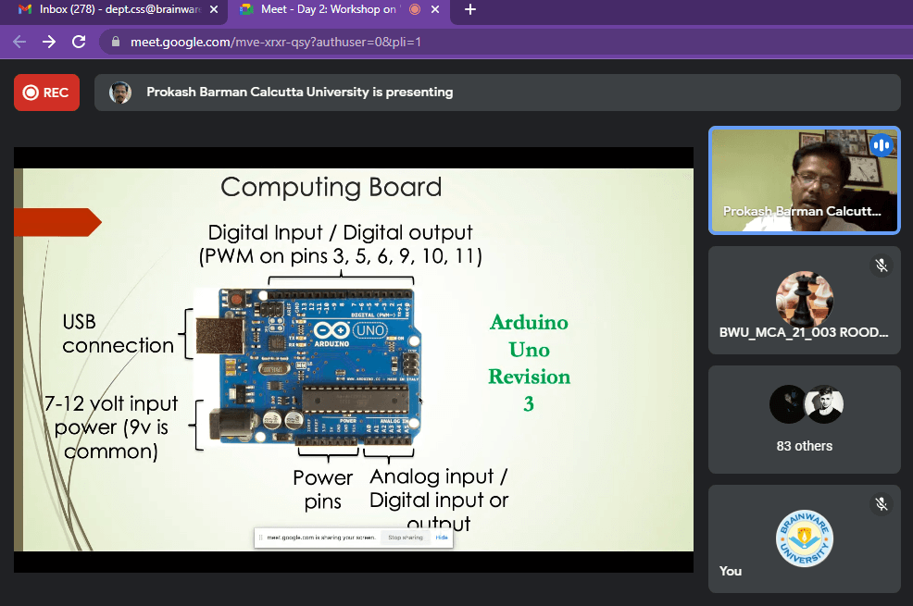Image resolution: width=913 pixels, height=606 pixels.
Task: Click the Brainware University 'You' tile
Action: coord(804,539)
